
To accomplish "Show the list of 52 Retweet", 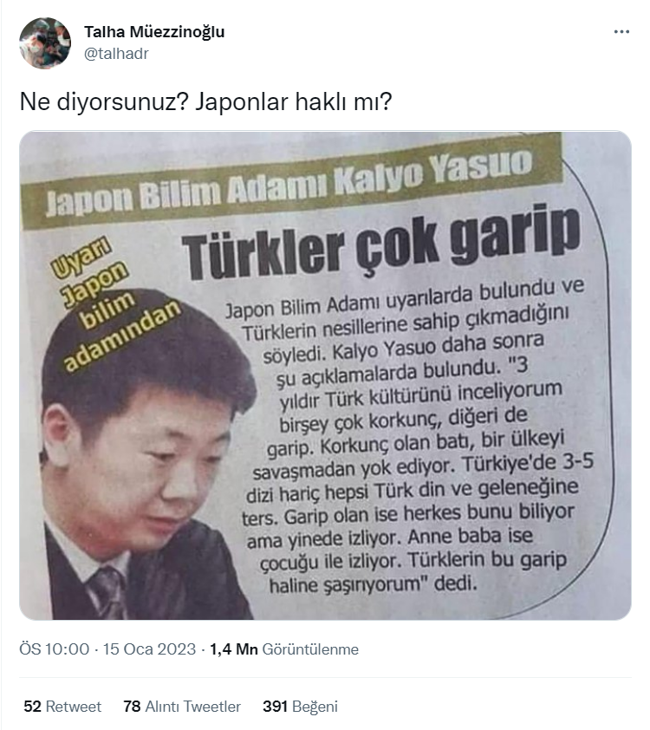I will pos(62,707).
